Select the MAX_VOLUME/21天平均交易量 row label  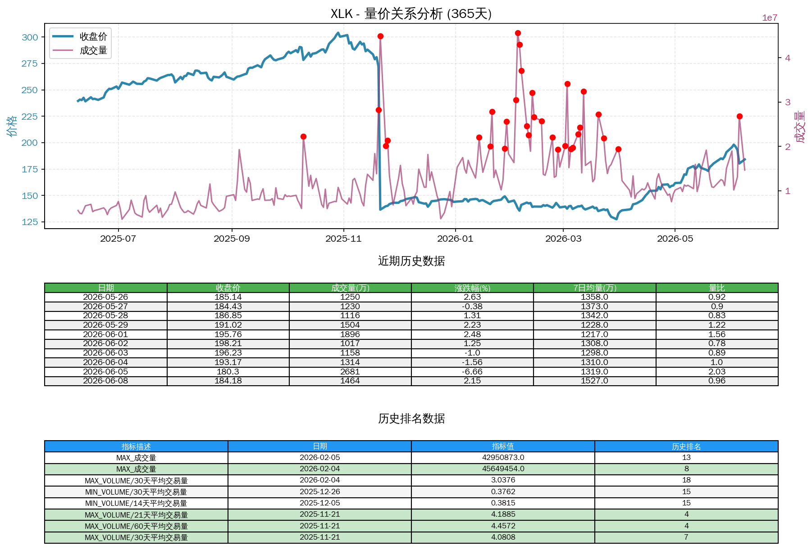point(136,514)
